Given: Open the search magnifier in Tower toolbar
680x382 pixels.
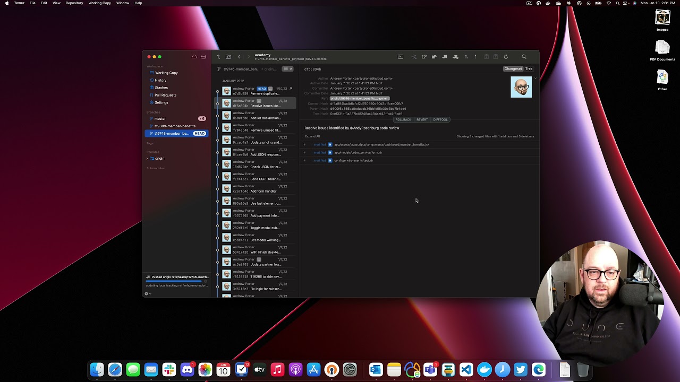Looking at the screenshot, I should [524, 57].
